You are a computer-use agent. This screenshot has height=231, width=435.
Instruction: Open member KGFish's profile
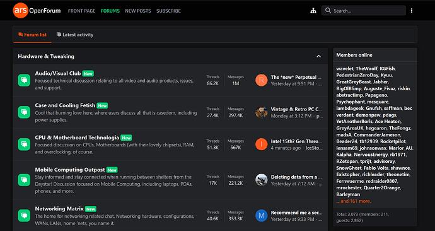387,69
